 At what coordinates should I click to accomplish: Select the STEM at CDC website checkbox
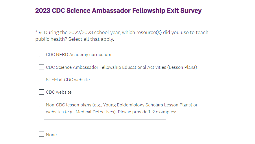tap(42, 80)
